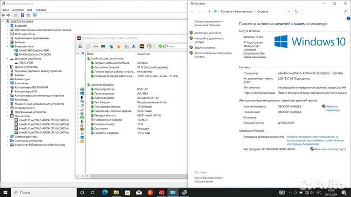Click the Windows Start button
The width and height of the screenshot is (351, 197).
4,193
